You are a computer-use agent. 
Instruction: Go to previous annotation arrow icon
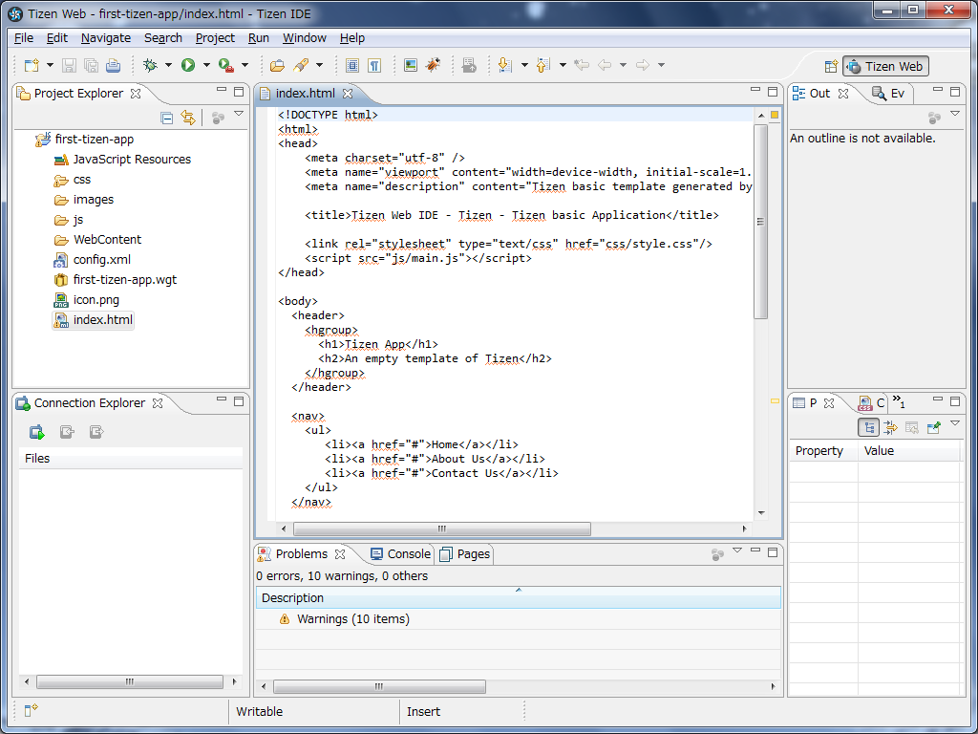[x=543, y=65]
